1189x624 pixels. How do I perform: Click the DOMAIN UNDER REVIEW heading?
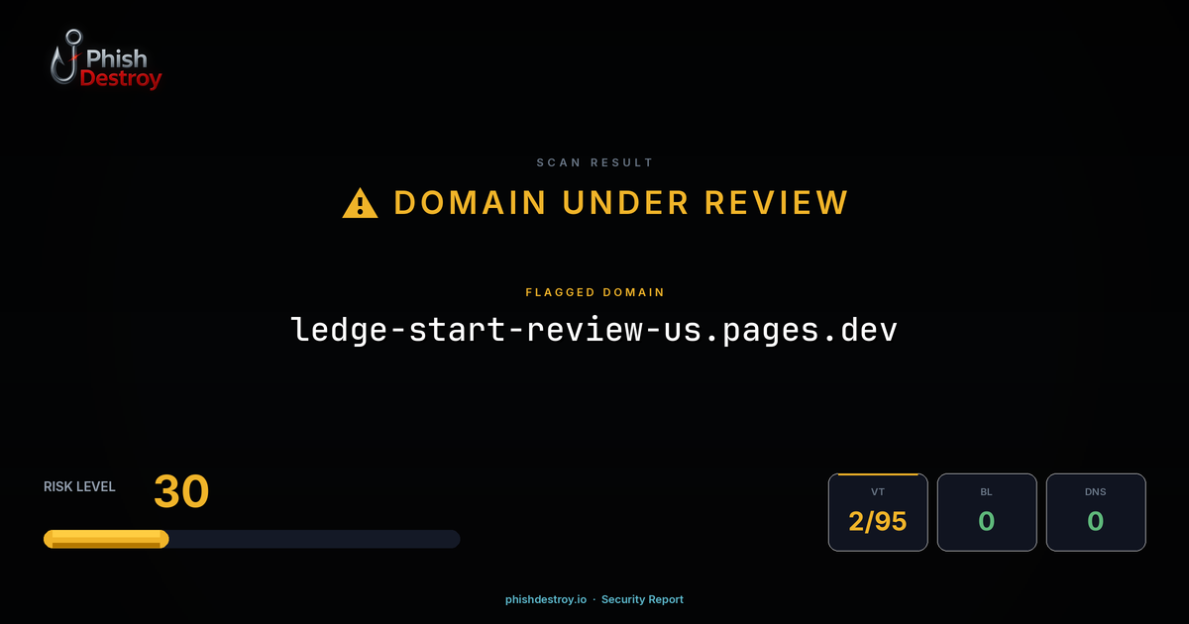(x=620, y=202)
